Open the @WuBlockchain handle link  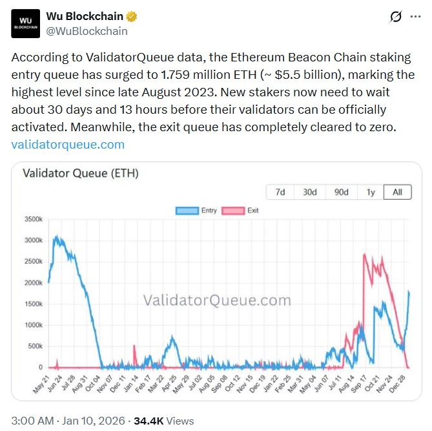(87, 31)
